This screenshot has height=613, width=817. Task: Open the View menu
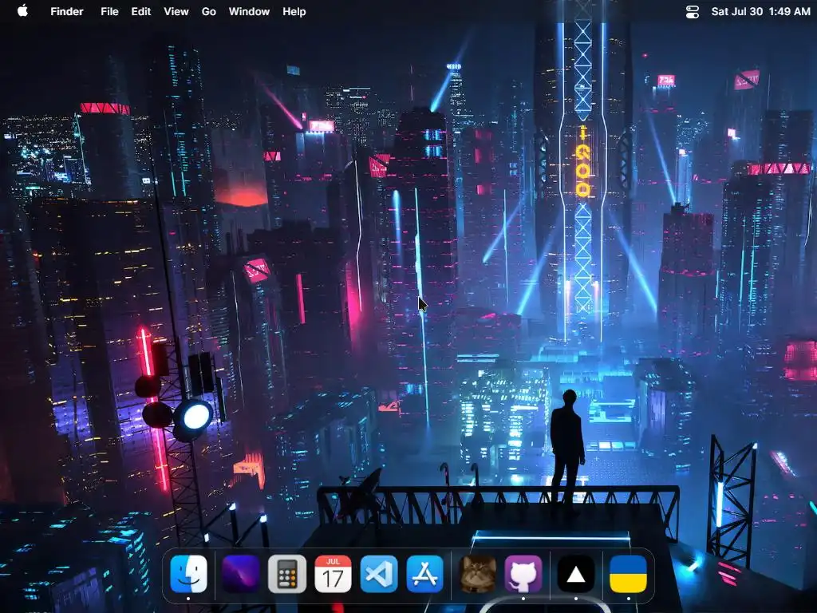click(176, 11)
